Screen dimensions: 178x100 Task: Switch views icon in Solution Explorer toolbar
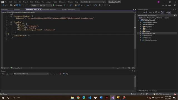coord(146,12)
